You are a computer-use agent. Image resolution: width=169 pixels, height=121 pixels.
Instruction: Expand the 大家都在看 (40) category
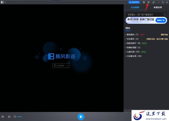click(134, 56)
